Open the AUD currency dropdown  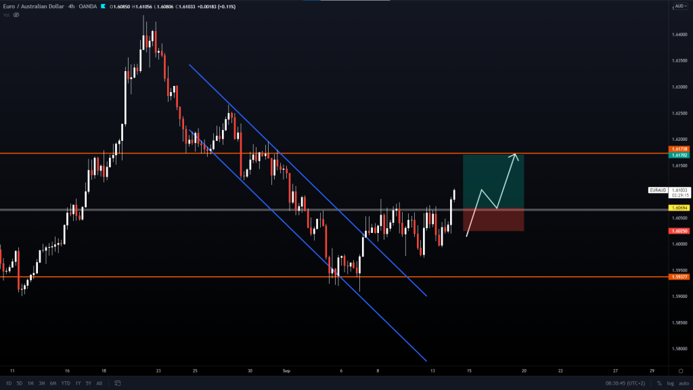pos(679,6)
